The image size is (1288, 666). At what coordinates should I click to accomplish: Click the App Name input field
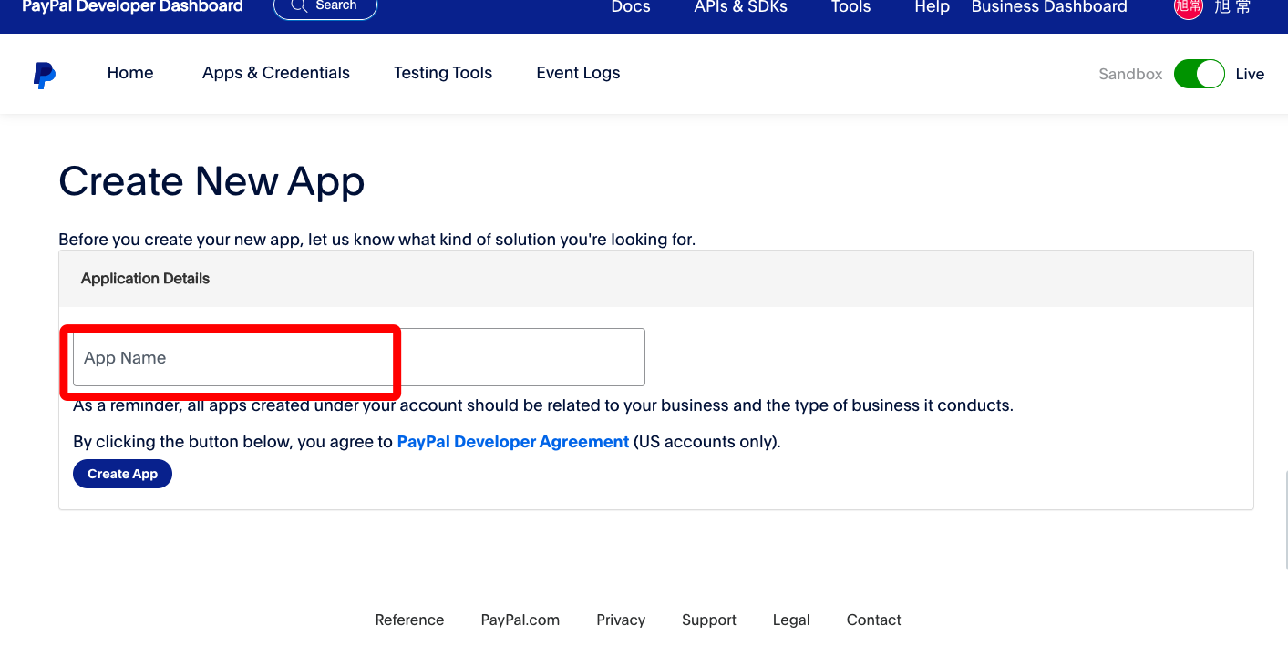359,357
